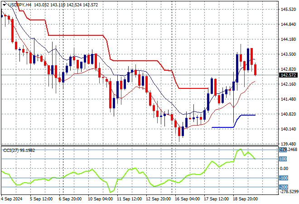Click the OHLC values 143.032 143.110 142.524 142.572
The width and height of the screenshot is (299, 204).
point(66,5)
